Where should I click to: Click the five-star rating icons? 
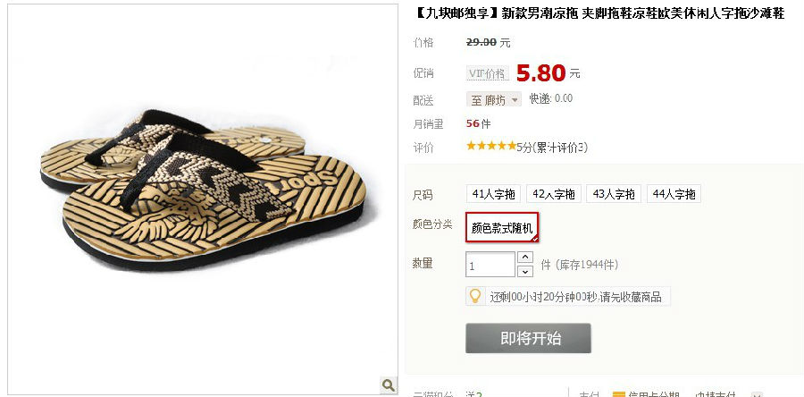[490, 146]
